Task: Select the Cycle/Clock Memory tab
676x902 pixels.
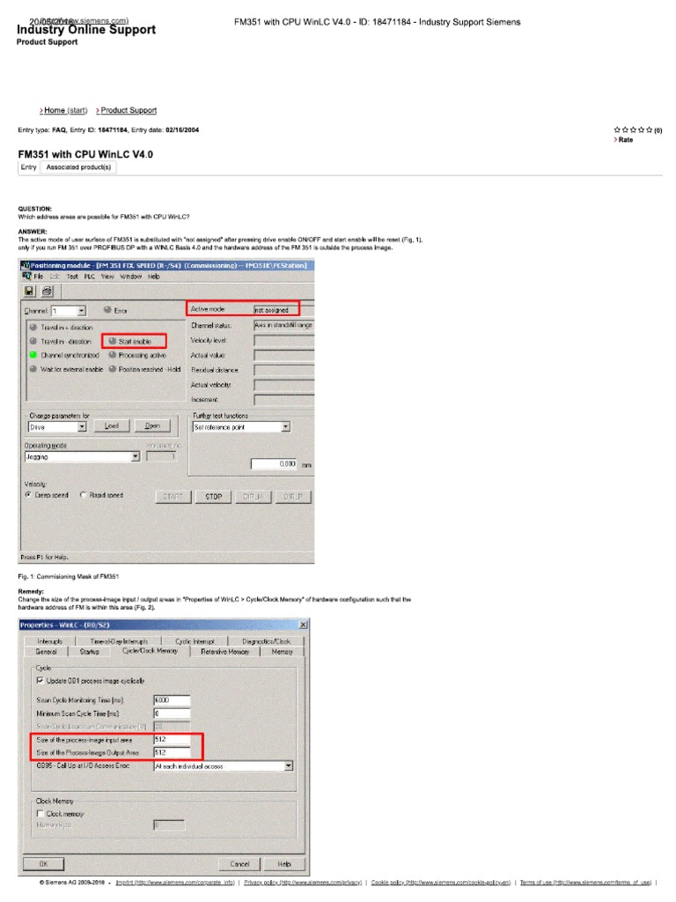Action: coord(150,651)
